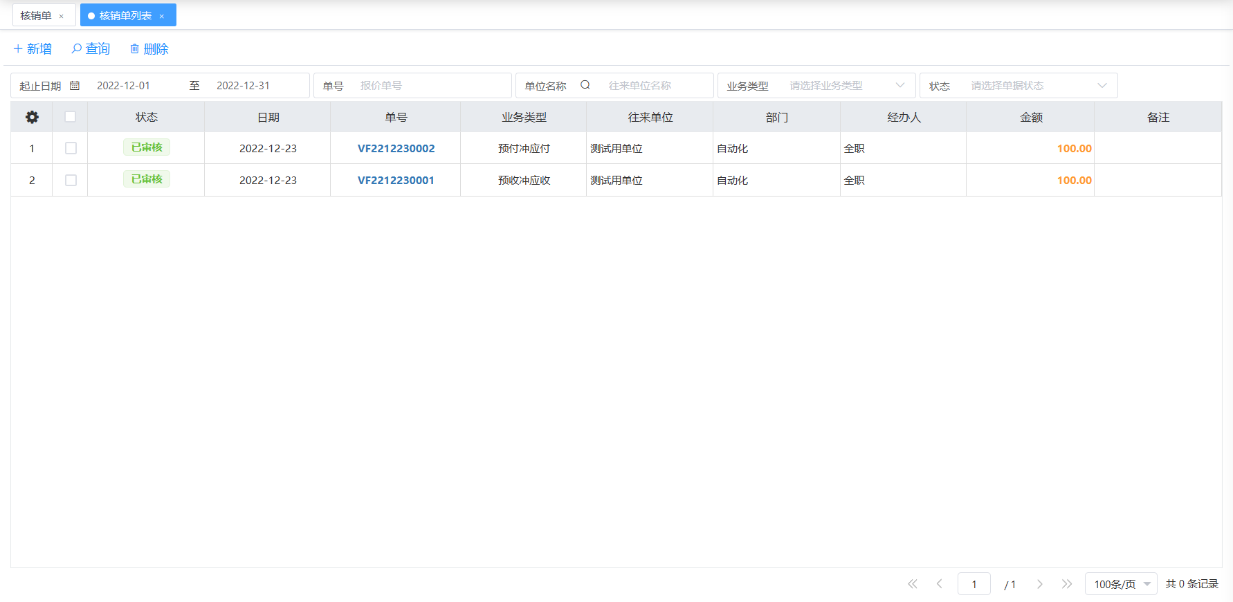Viewport: 1233px width, 602px height.
Task: Click the 新增 button
Action: click(x=33, y=48)
